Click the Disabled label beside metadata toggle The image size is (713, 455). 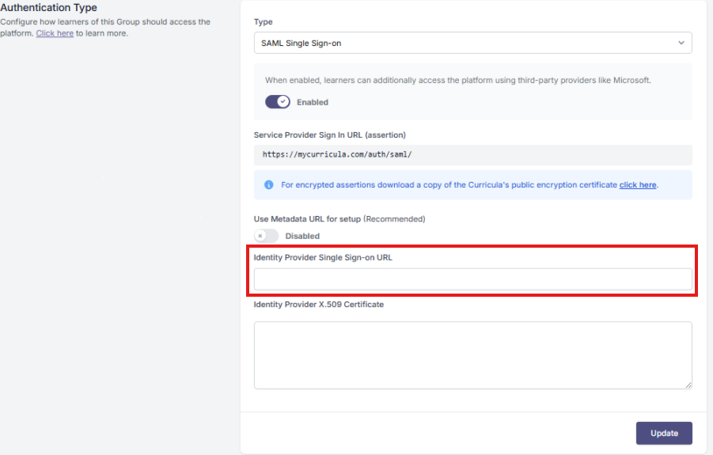point(302,236)
